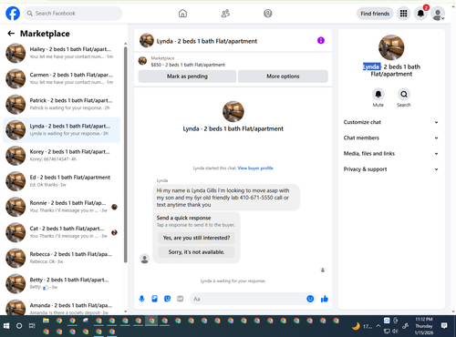Viewport: 456px width, 337px height.
Task: Mute the Lynda conversation
Action: 378,94
